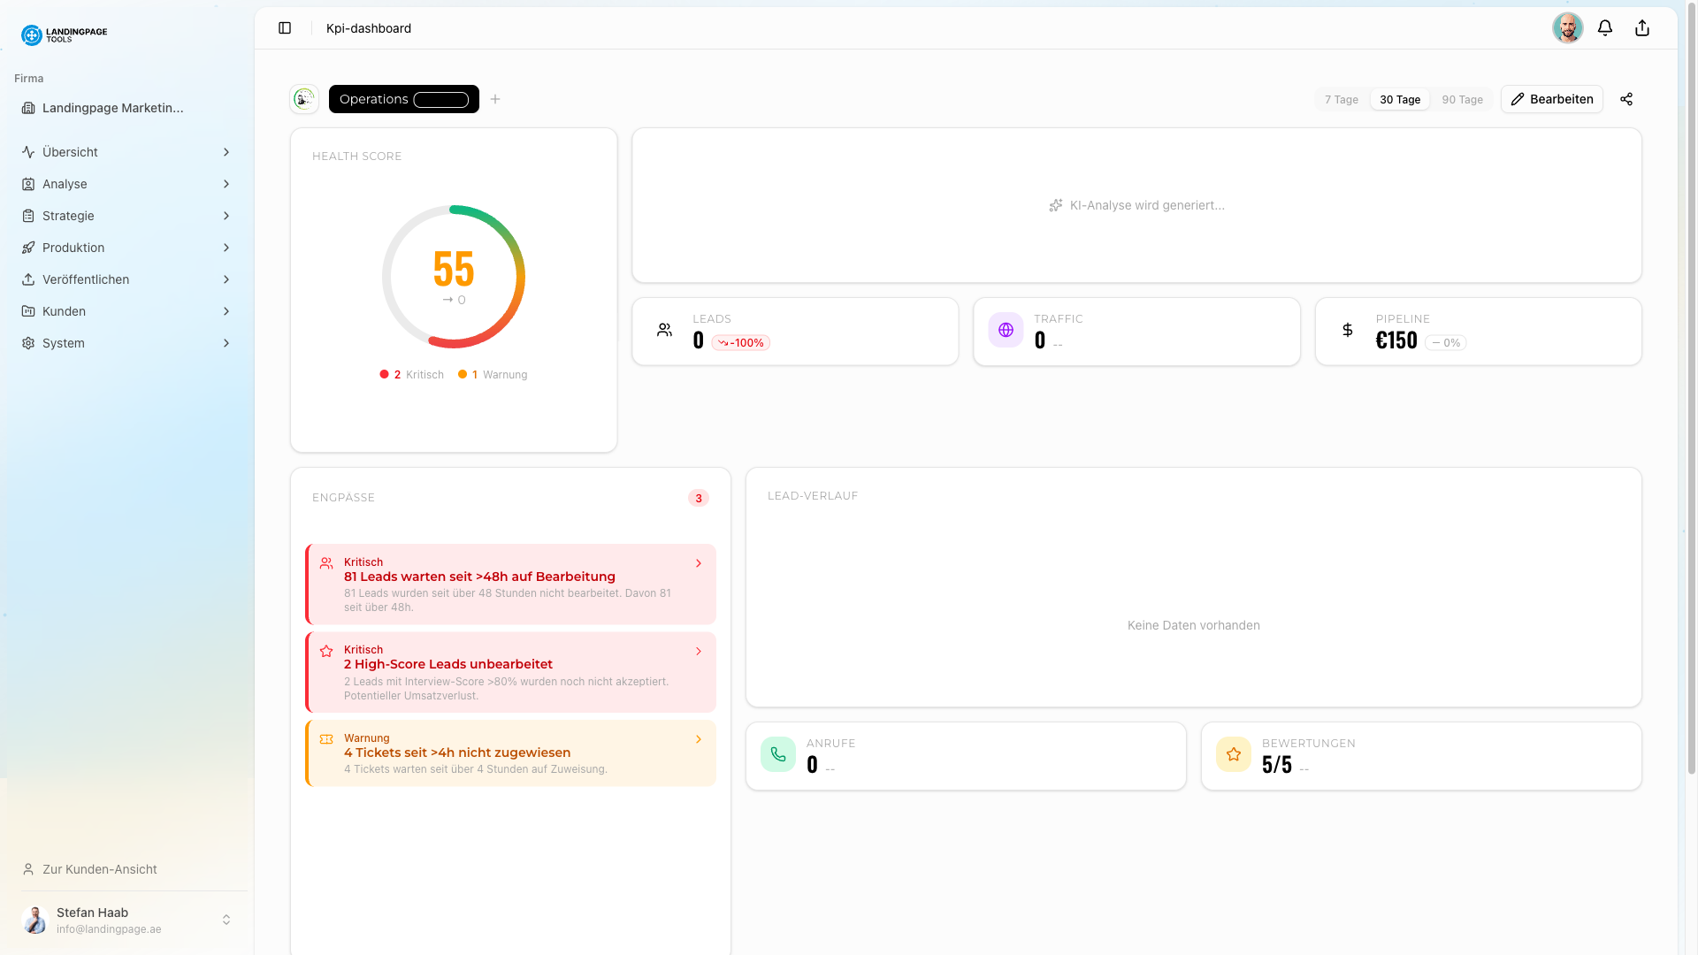Click the Leads people icon

(x=664, y=329)
